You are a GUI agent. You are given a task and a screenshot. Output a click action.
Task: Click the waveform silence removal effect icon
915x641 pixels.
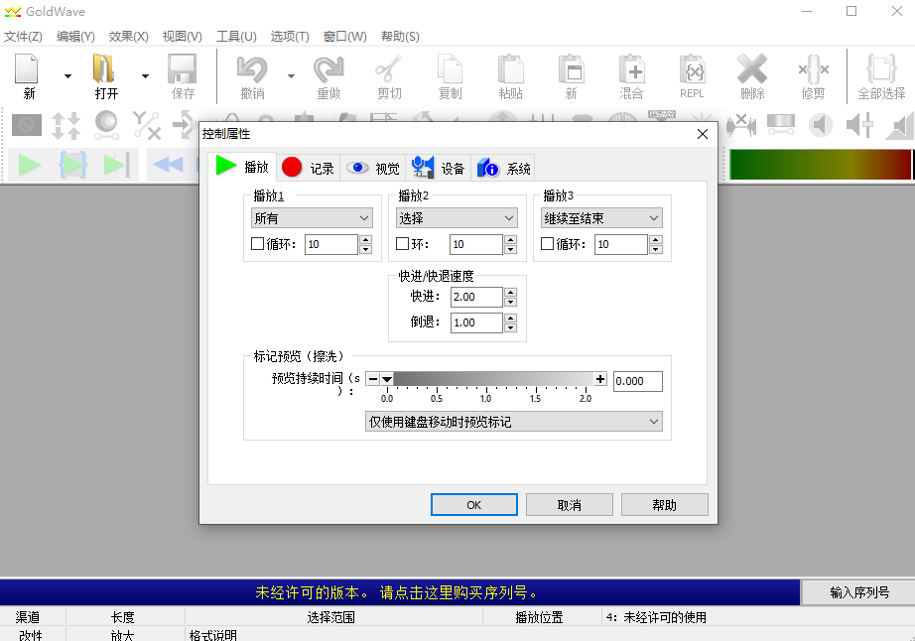coord(741,125)
